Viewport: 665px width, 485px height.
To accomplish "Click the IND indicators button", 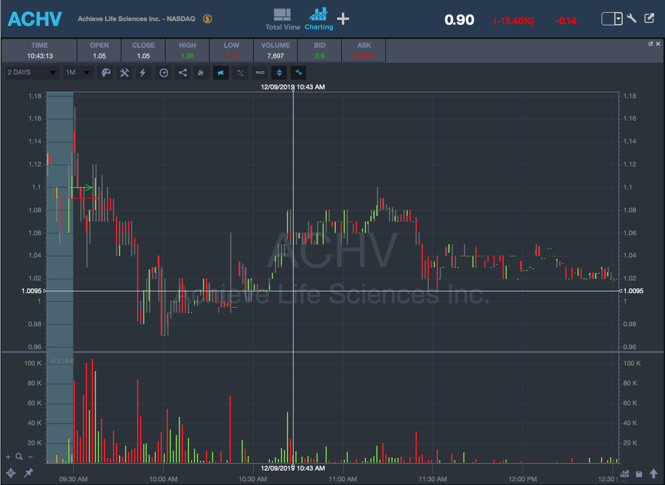I will tap(260, 72).
